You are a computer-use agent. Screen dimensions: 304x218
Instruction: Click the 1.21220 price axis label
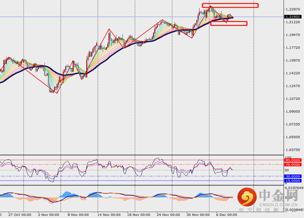click(x=293, y=22)
